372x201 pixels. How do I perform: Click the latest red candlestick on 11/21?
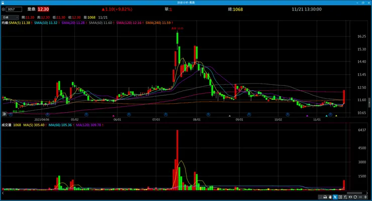[344, 97]
